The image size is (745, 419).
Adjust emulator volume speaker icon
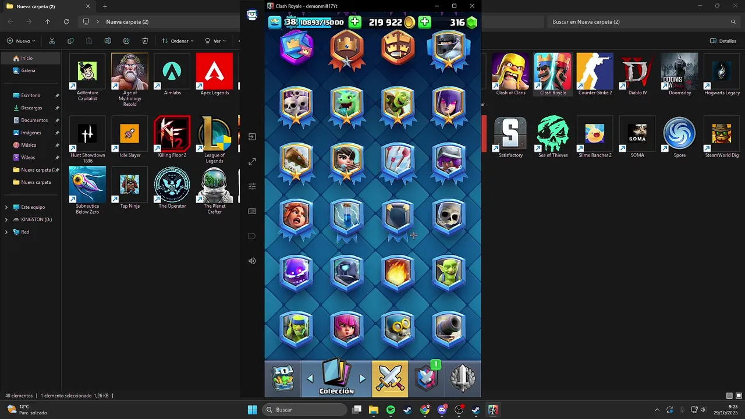click(252, 261)
